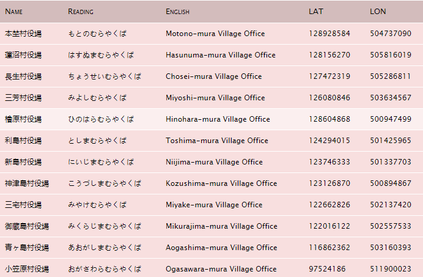This screenshot has width=423, height=277.
Task: Click Chosei-mura Village Office text
Action: [214, 76]
